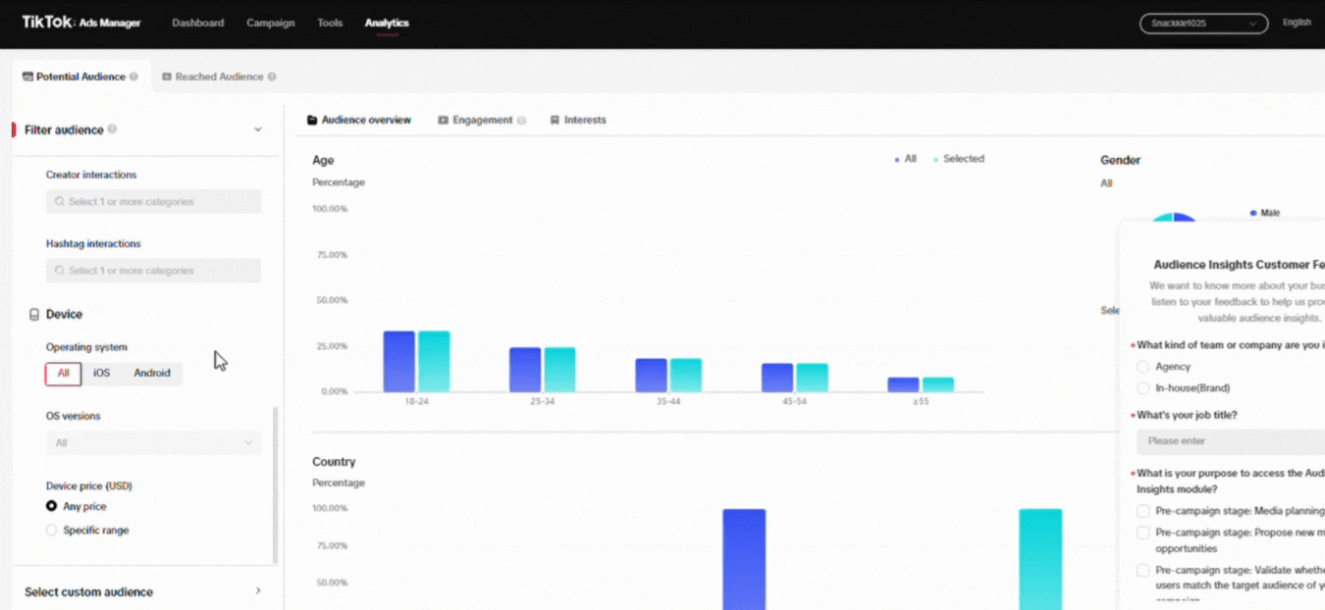Select Android operating system
The height and width of the screenshot is (610, 1325).
[x=152, y=374]
